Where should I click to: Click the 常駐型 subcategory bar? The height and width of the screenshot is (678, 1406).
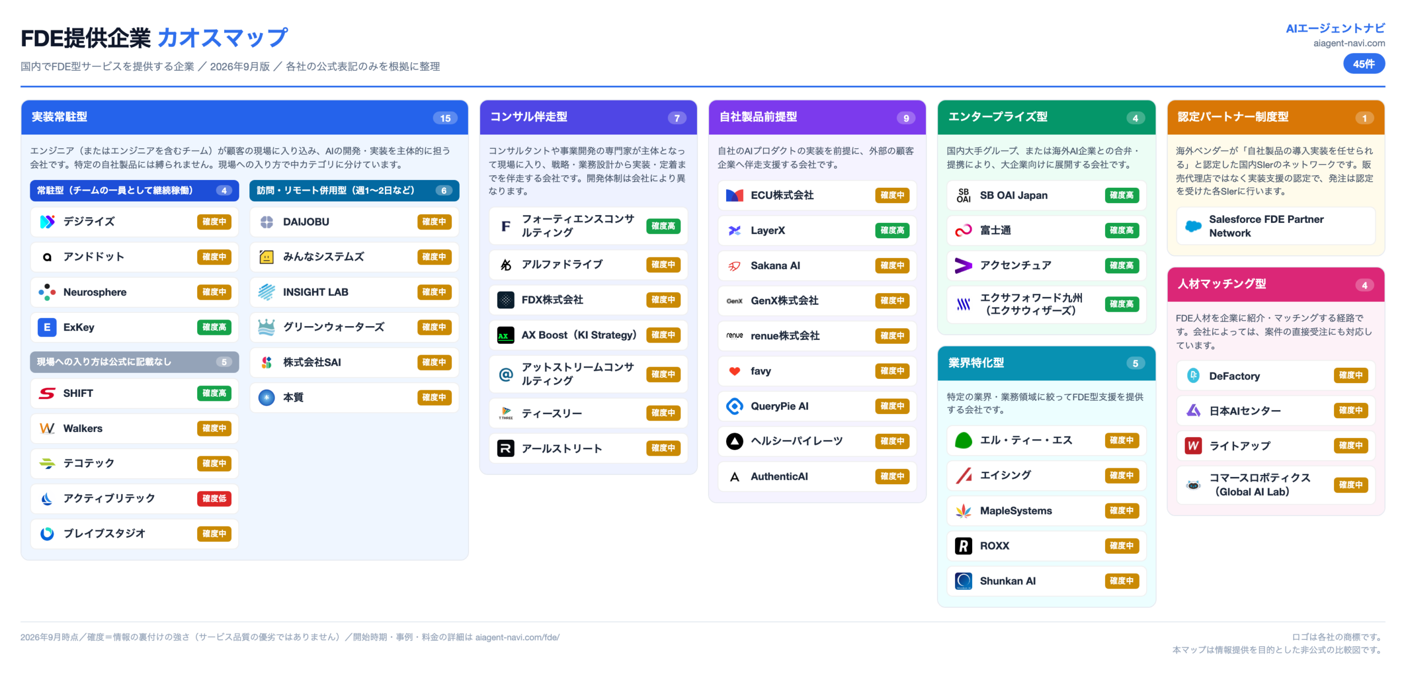coord(135,190)
